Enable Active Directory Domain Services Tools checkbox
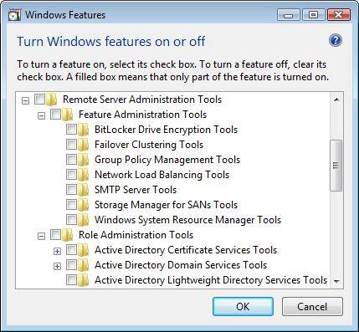This screenshot has height=332, width=359. pyautogui.click(x=71, y=265)
